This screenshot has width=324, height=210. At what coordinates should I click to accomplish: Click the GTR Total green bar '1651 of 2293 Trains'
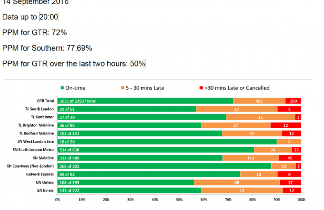[145, 101]
